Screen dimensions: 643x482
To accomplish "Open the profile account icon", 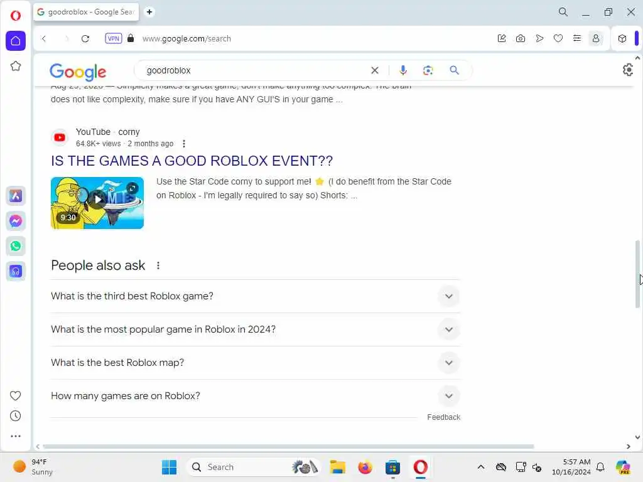I will click(596, 38).
